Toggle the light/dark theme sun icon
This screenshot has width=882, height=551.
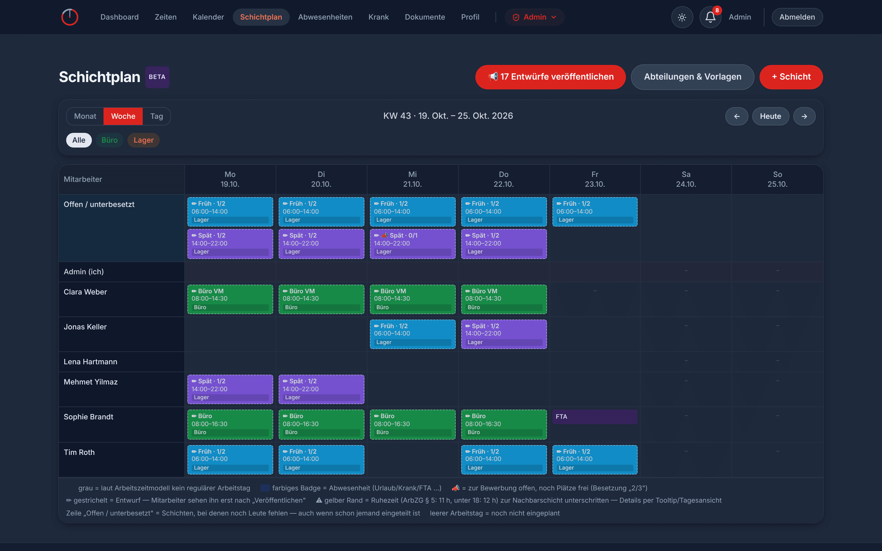(682, 17)
